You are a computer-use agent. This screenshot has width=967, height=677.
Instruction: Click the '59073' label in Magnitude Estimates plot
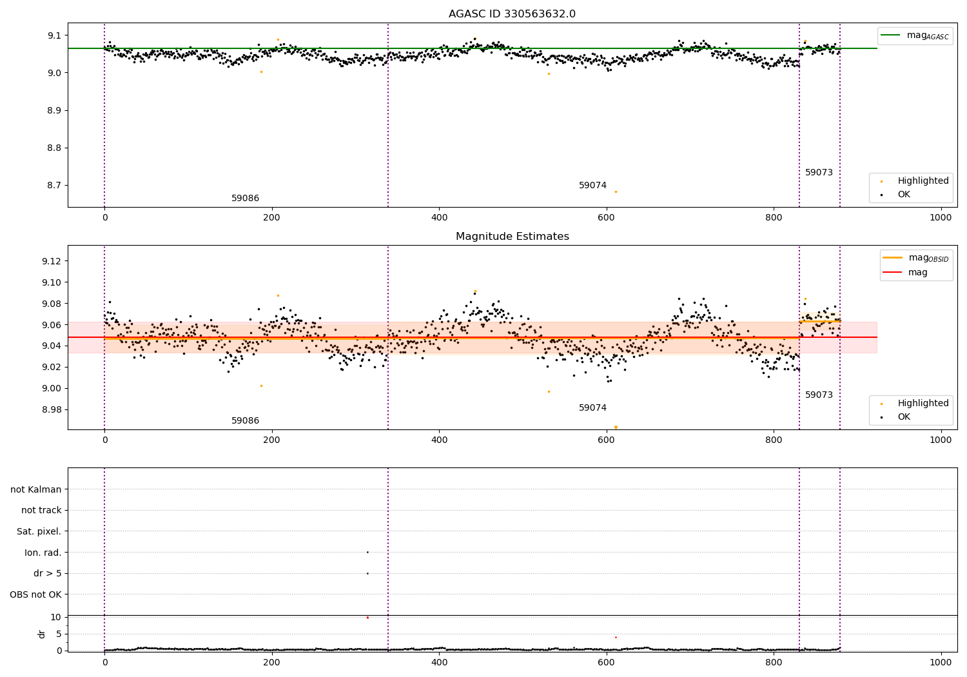click(819, 395)
